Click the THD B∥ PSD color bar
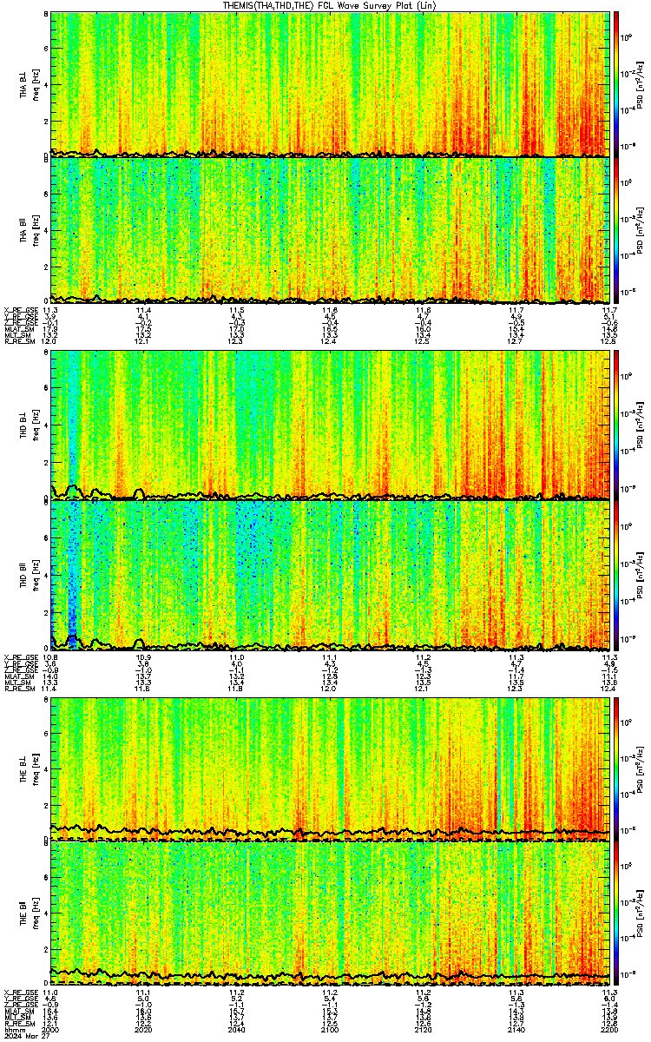The image size is (651, 1042). click(617, 574)
